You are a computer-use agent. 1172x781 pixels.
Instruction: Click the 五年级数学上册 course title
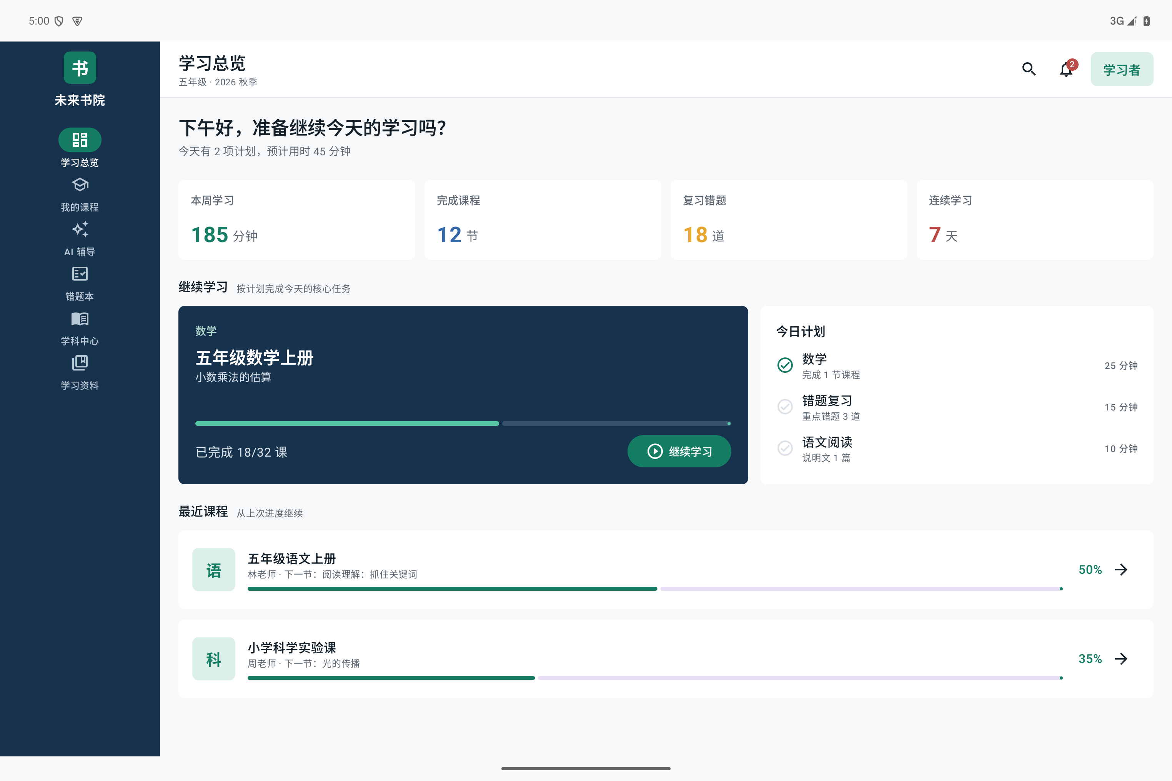click(254, 357)
